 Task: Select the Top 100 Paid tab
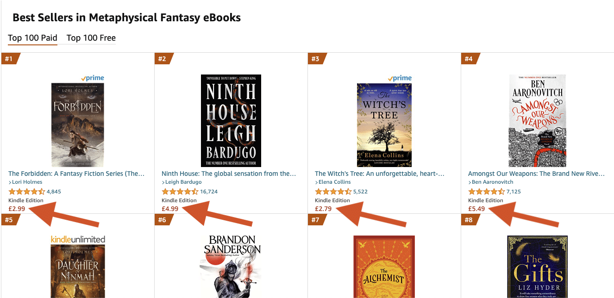click(x=32, y=38)
